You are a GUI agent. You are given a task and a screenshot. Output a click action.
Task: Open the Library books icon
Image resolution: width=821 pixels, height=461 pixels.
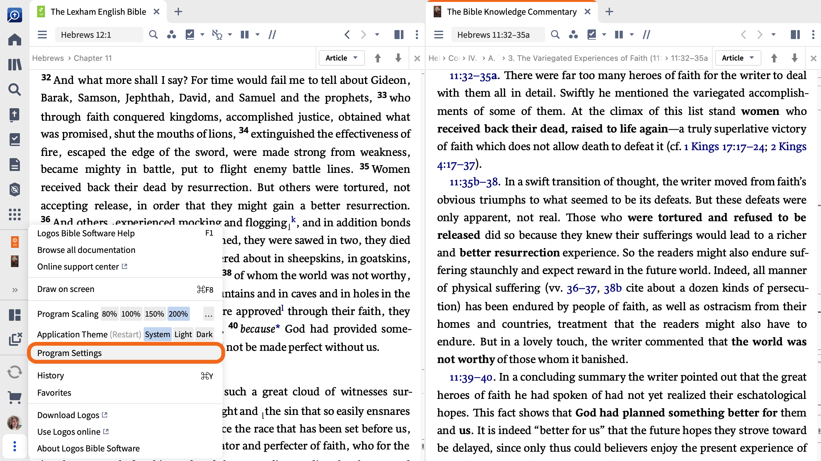15,65
